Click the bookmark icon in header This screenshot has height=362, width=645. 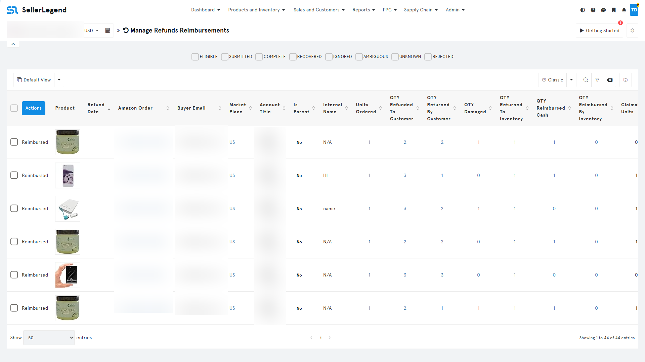(x=614, y=10)
